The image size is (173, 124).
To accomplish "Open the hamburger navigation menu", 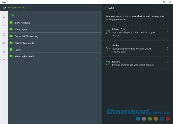I will pos(4,8).
